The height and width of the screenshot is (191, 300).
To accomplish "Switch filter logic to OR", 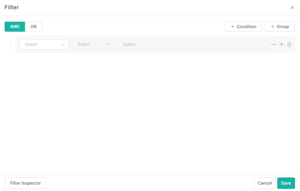I will [33, 27].
